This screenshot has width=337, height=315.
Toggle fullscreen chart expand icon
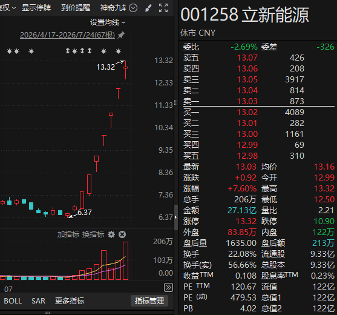163,8
